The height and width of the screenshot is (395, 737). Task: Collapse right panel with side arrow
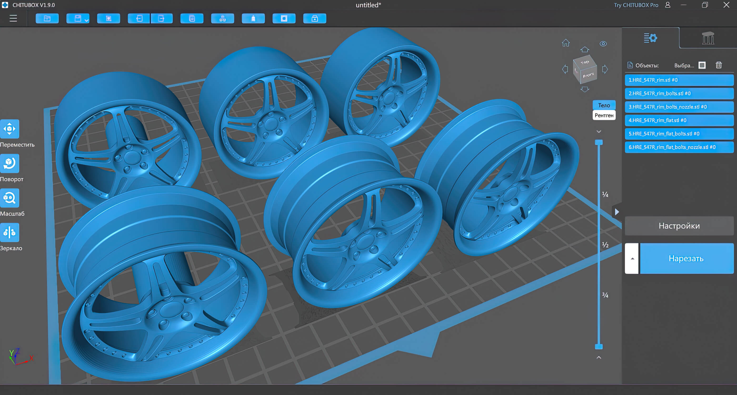click(x=617, y=212)
